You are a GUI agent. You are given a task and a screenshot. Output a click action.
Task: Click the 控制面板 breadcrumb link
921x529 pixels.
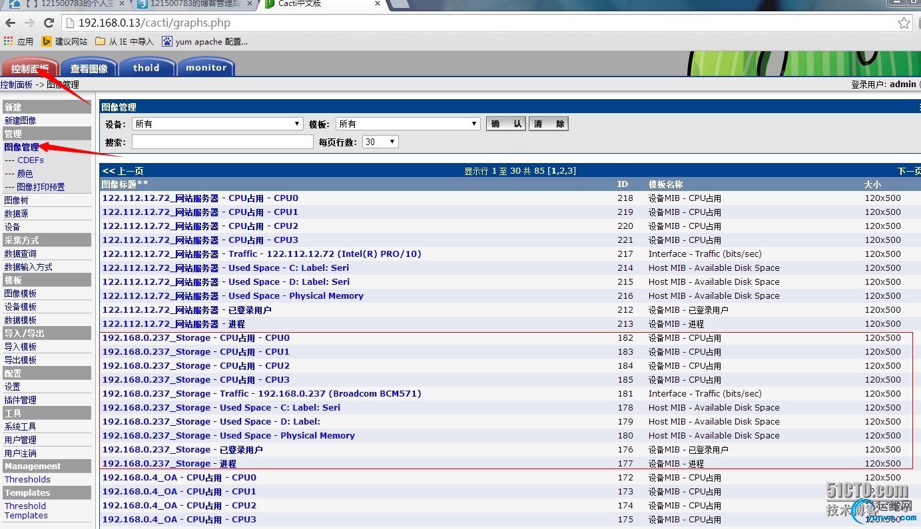[x=17, y=85]
